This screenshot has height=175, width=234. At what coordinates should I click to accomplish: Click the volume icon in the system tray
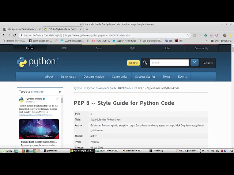[212, 151]
